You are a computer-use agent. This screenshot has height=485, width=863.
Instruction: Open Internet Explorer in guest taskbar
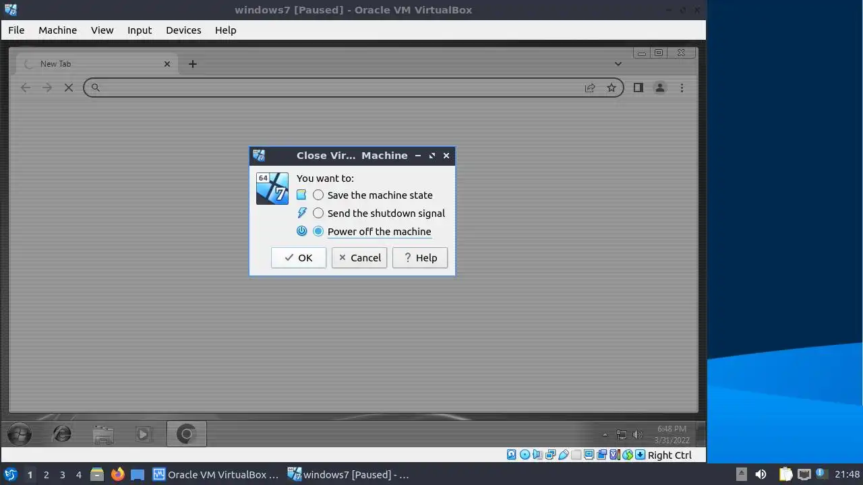[61, 434]
